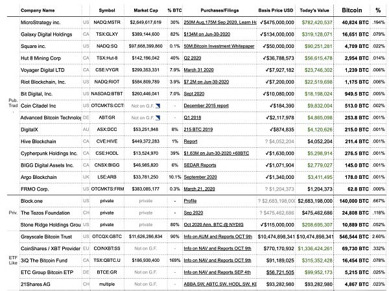Select the Purchases/Filings column header
The image size is (389, 291).
pyautogui.click(x=220, y=10)
